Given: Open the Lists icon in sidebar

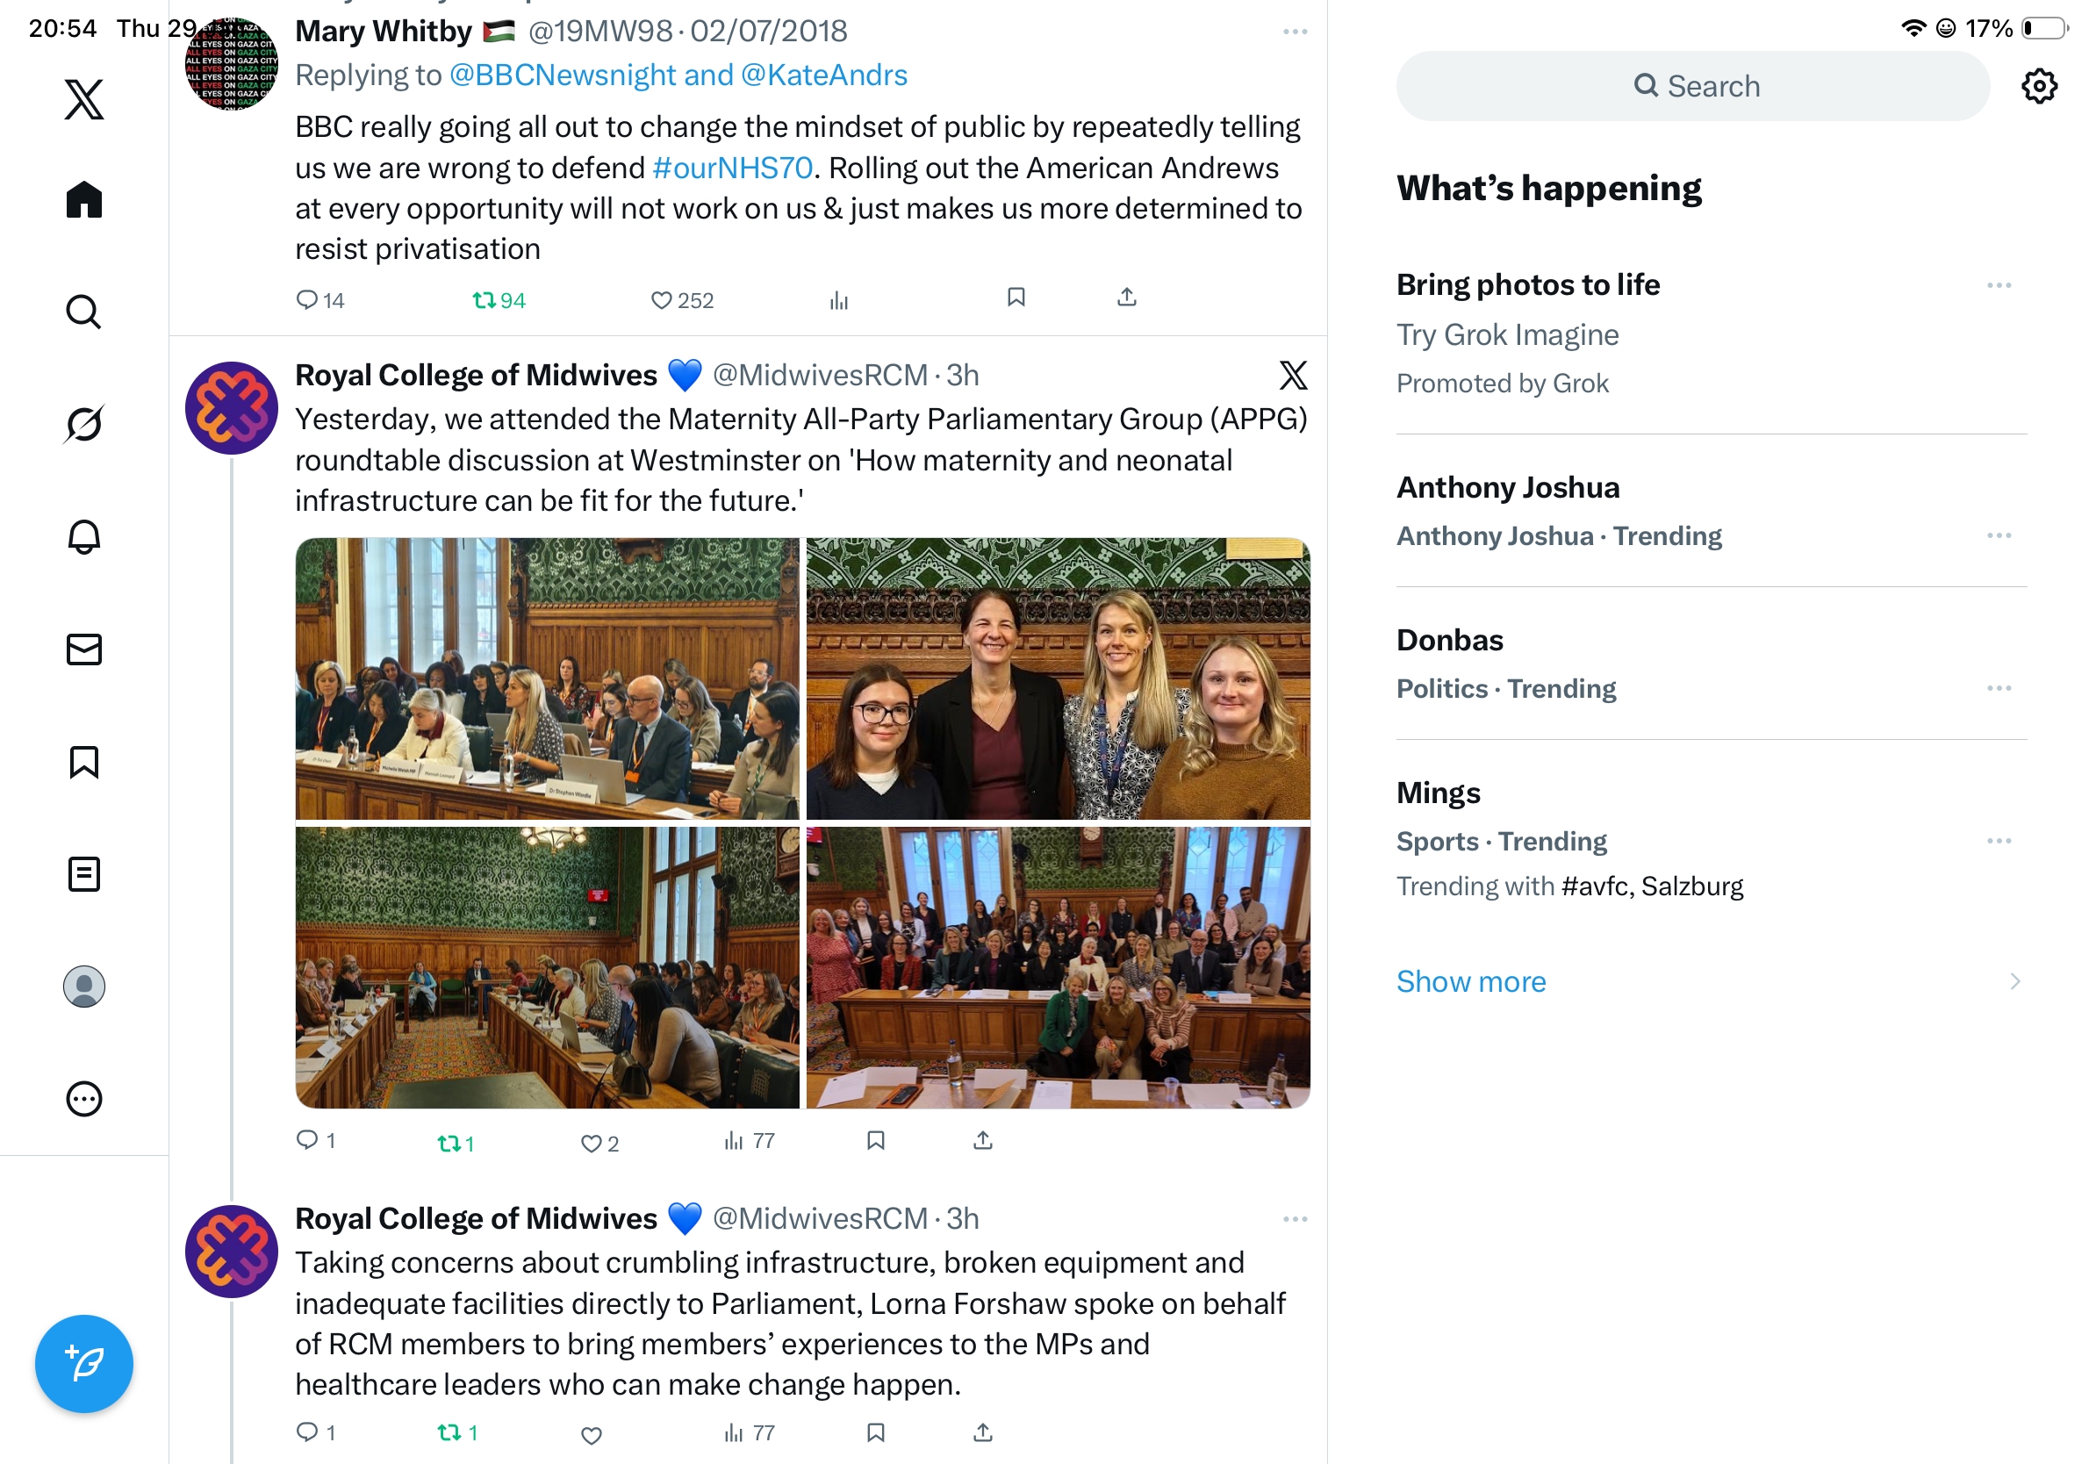Looking at the screenshot, I should (84, 874).
